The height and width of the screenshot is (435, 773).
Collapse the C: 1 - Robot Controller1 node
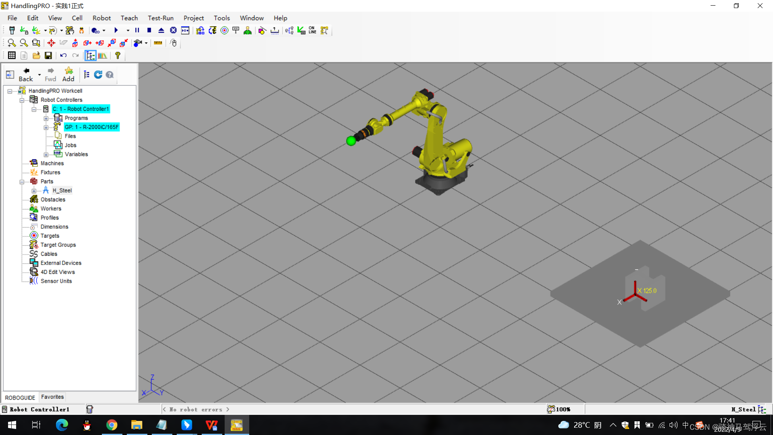coord(34,109)
